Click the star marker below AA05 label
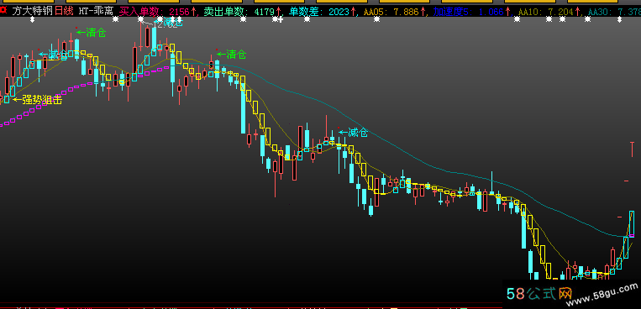Viewport: 641px width, 309px height. (376, 18)
